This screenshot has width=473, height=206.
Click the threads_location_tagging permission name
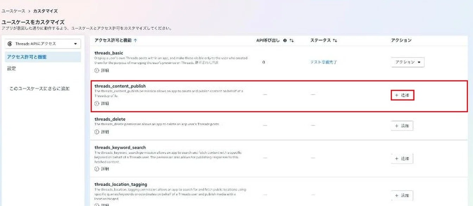point(121,184)
